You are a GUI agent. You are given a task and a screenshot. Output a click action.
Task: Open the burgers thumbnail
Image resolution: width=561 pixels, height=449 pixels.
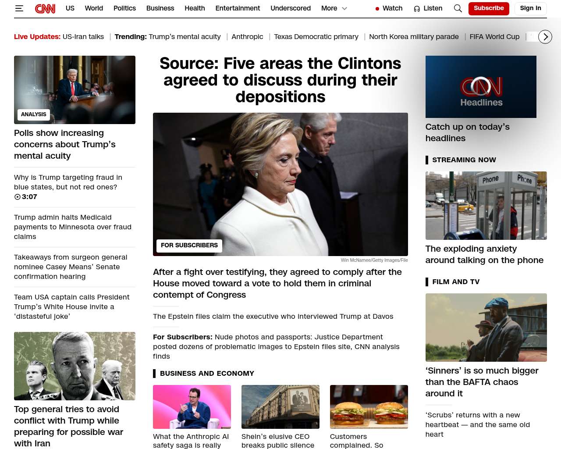point(369,407)
